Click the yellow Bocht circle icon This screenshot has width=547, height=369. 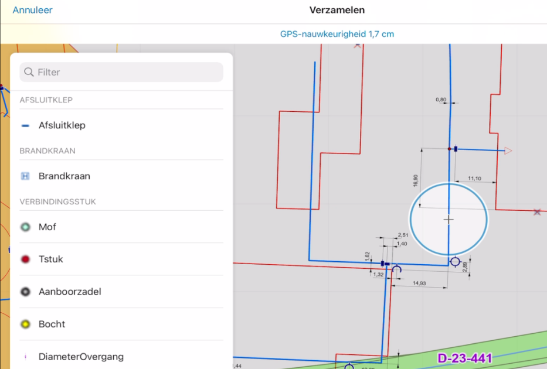25,324
